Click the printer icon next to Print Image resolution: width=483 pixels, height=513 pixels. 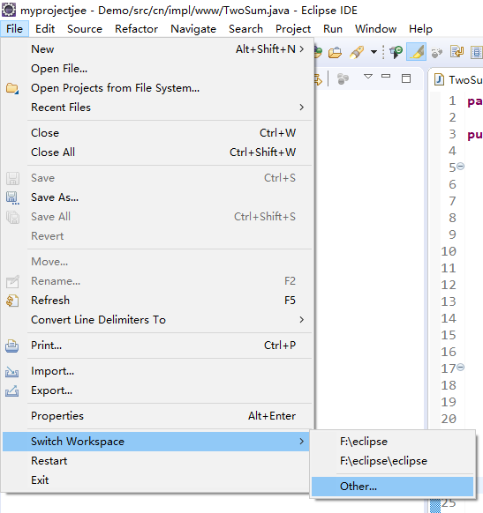tap(12, 346)
